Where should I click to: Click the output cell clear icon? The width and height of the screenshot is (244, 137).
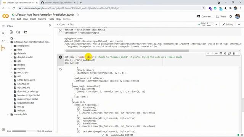point(61,69)
